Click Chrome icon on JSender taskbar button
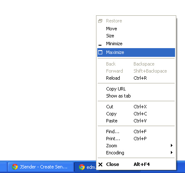Screen dimensions: 185x173 point(15,167)
